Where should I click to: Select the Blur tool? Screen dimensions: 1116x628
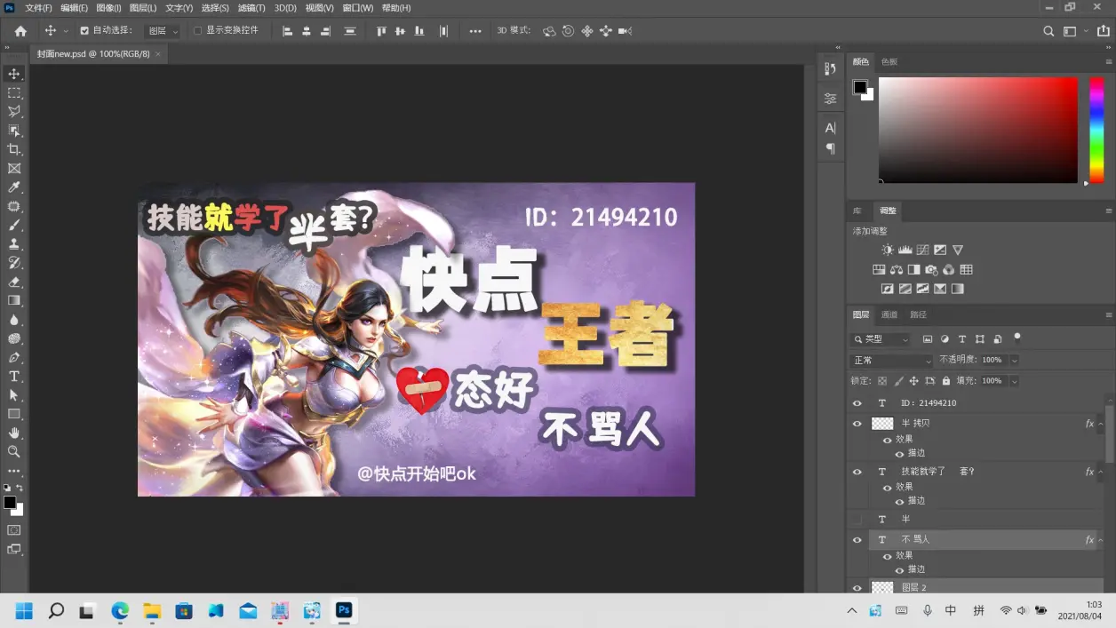14,320
